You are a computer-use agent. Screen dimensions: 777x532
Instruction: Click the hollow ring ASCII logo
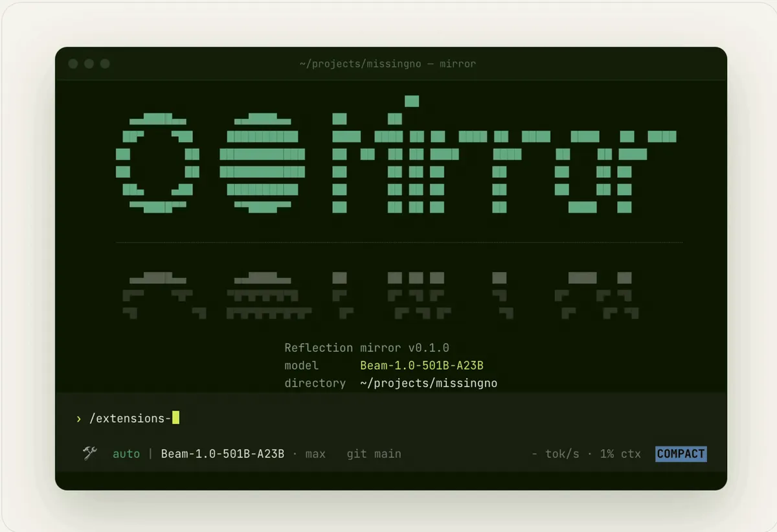[157, 163]
